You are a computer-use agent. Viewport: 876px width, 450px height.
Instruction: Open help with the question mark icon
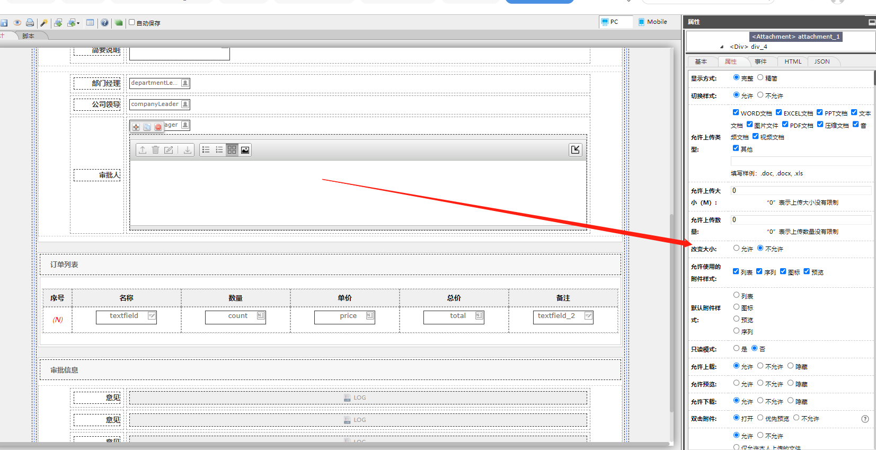[x=105, y=23]
